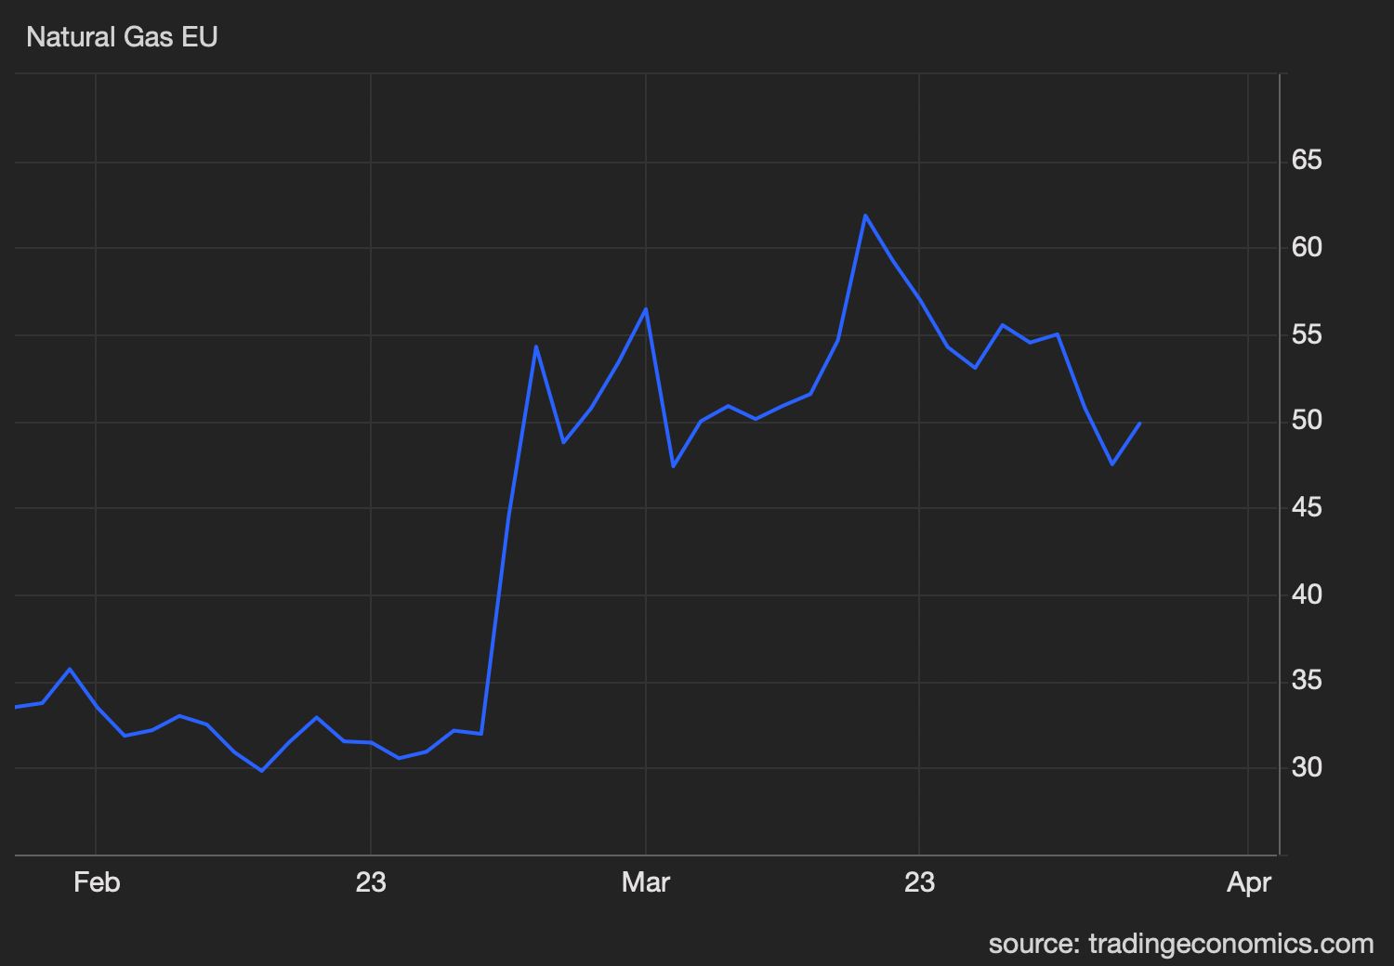
Task: Click the Feb label on the date axis
Action: tap(97, 881)
